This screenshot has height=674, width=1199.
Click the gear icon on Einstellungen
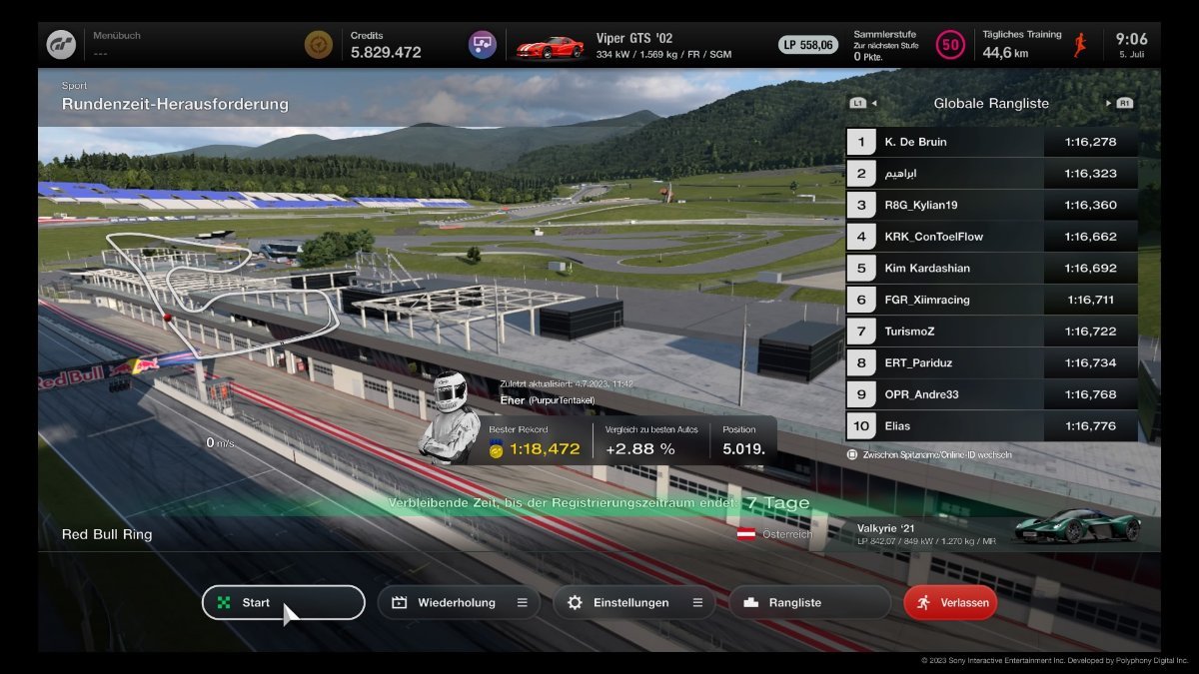point(575,603)
